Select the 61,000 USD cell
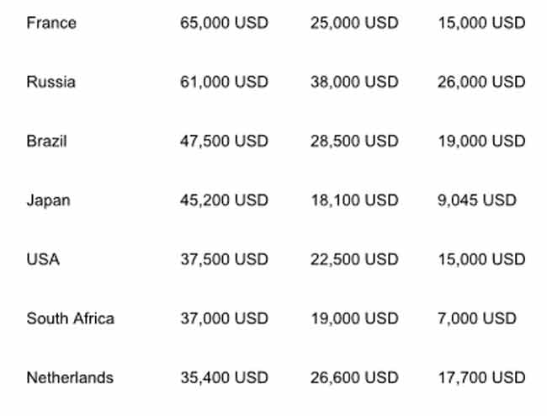This screenshot has height=416, width=547. 224,82
